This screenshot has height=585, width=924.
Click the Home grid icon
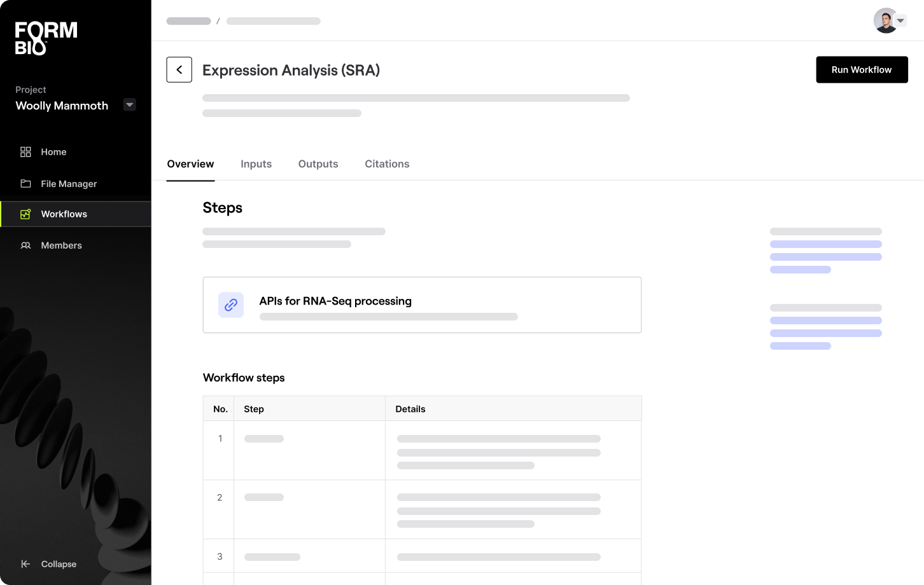click(x=25, y=152)
